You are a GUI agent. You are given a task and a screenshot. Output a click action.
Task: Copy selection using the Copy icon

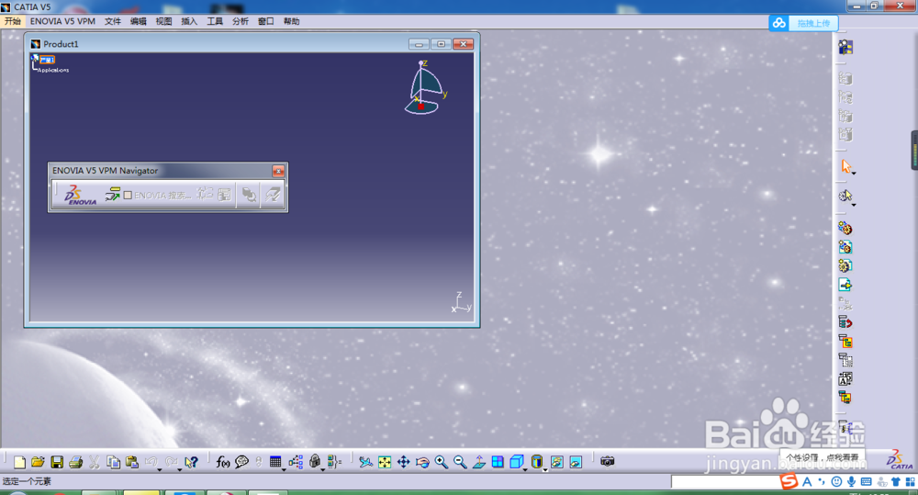click(113, 462)
